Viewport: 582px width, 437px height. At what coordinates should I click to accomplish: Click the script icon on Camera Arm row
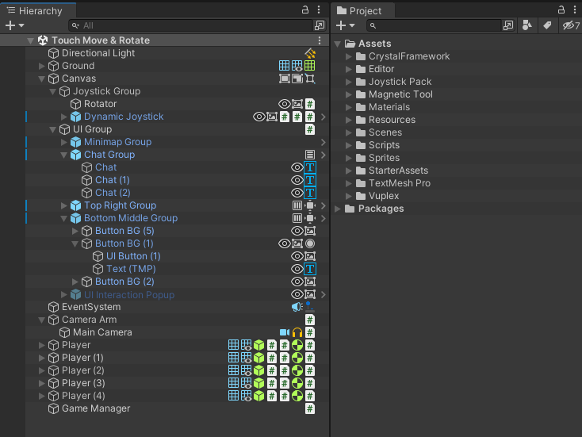click(x=310, y=320)
